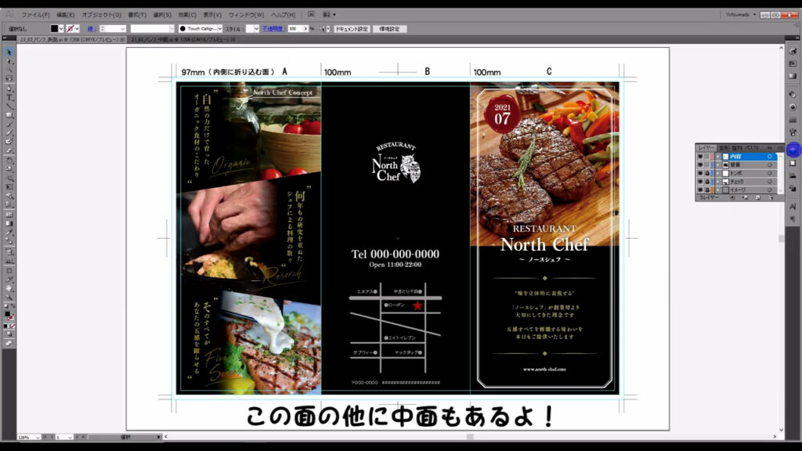The width and height of the screenshot is (802, 451).
Task: Switch to the 変形 panel tab
Action: point(724,147)
